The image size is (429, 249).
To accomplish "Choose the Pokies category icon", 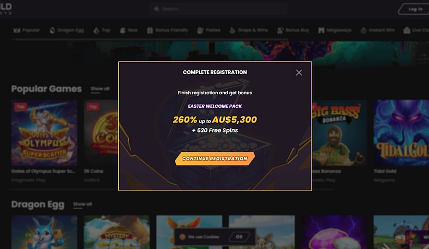I will click(x=200, y=31).
